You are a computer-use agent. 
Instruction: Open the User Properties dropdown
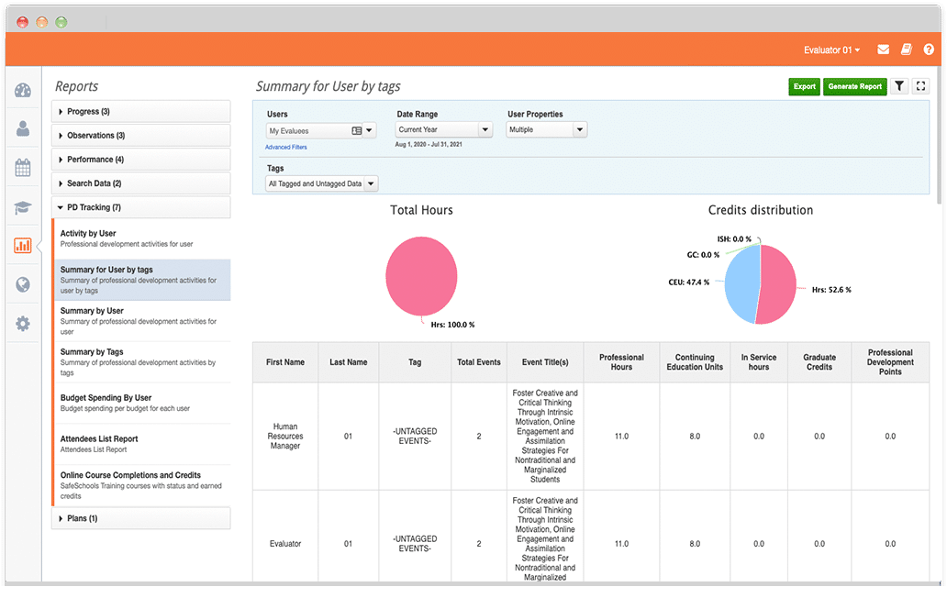click(547, 130)
